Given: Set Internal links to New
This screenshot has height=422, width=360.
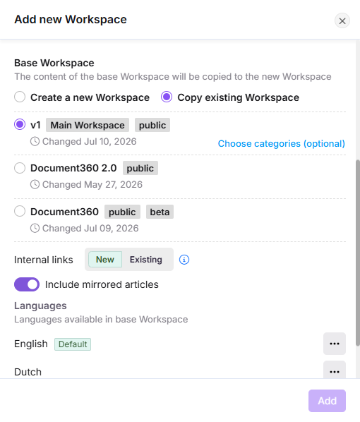Looking at the screenshot, I should pyautogui.click(x=105, y=260).
